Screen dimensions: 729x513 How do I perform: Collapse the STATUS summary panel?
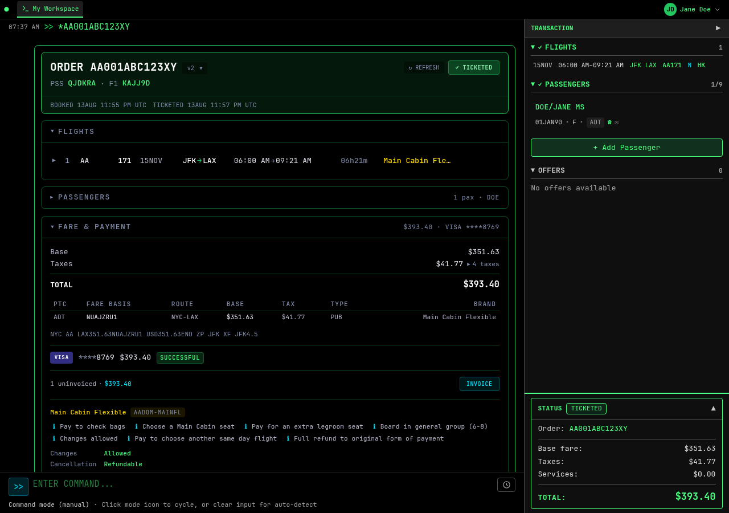coord(714,408)
